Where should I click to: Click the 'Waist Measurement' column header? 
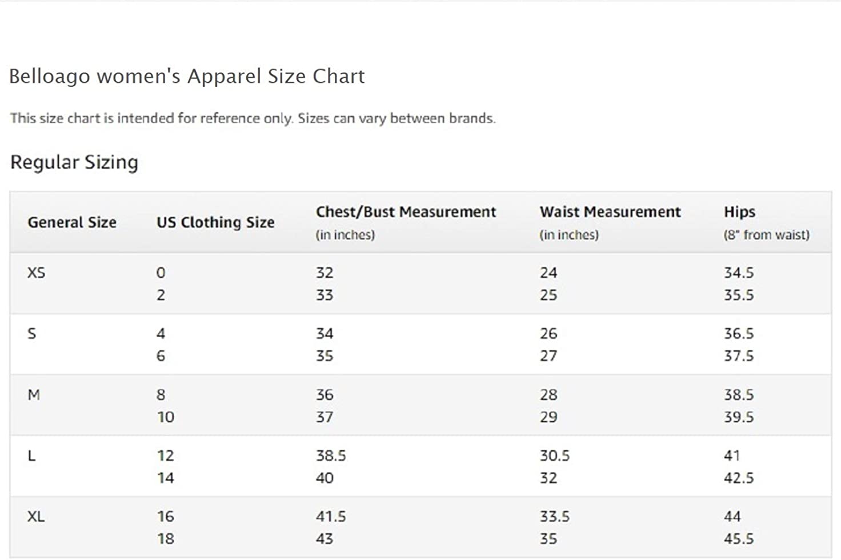pos(610,212)
